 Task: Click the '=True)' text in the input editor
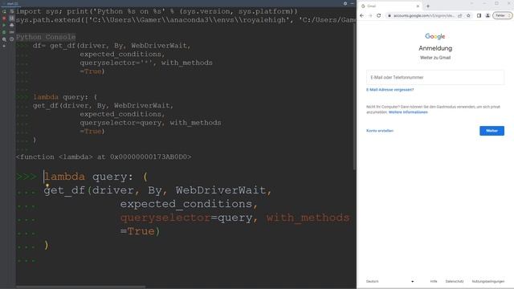pos(140,231)
